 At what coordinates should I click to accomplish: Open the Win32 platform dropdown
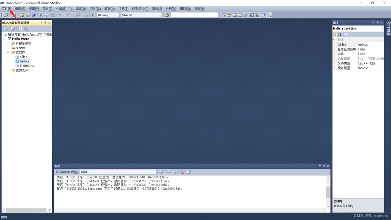click(x=160, y=15)
